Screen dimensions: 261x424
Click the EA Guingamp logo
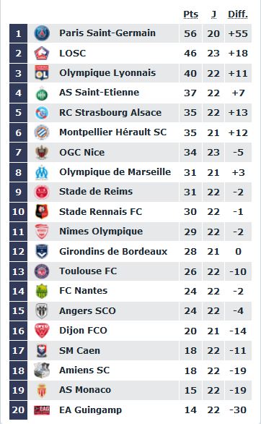(42, 410)
